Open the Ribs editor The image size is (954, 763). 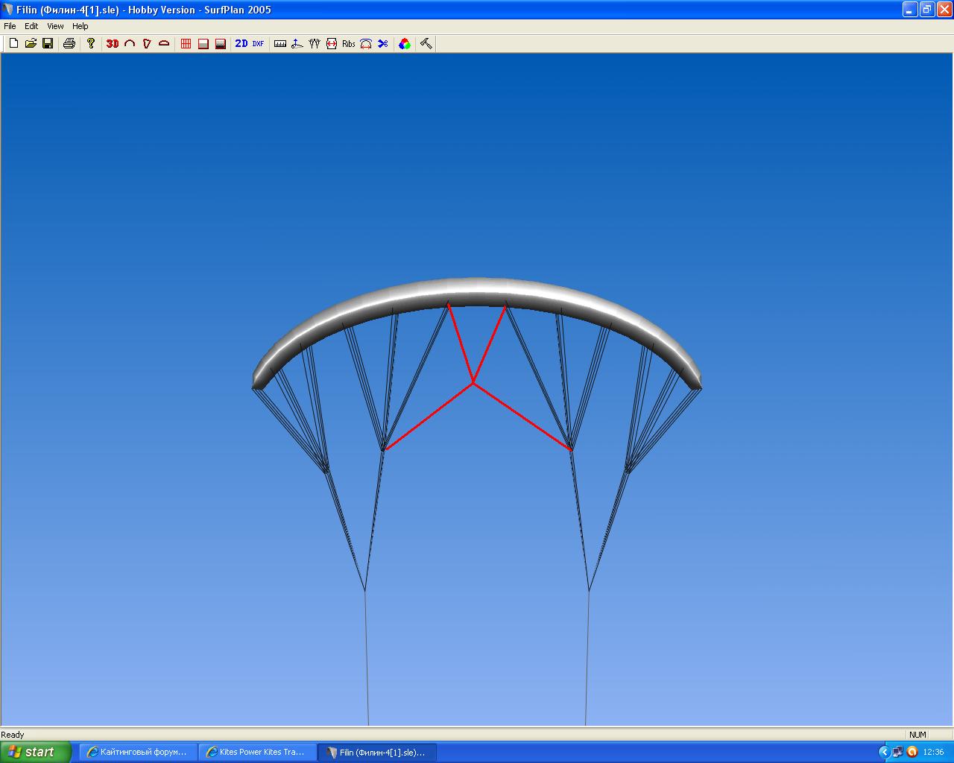pos(349,44)
